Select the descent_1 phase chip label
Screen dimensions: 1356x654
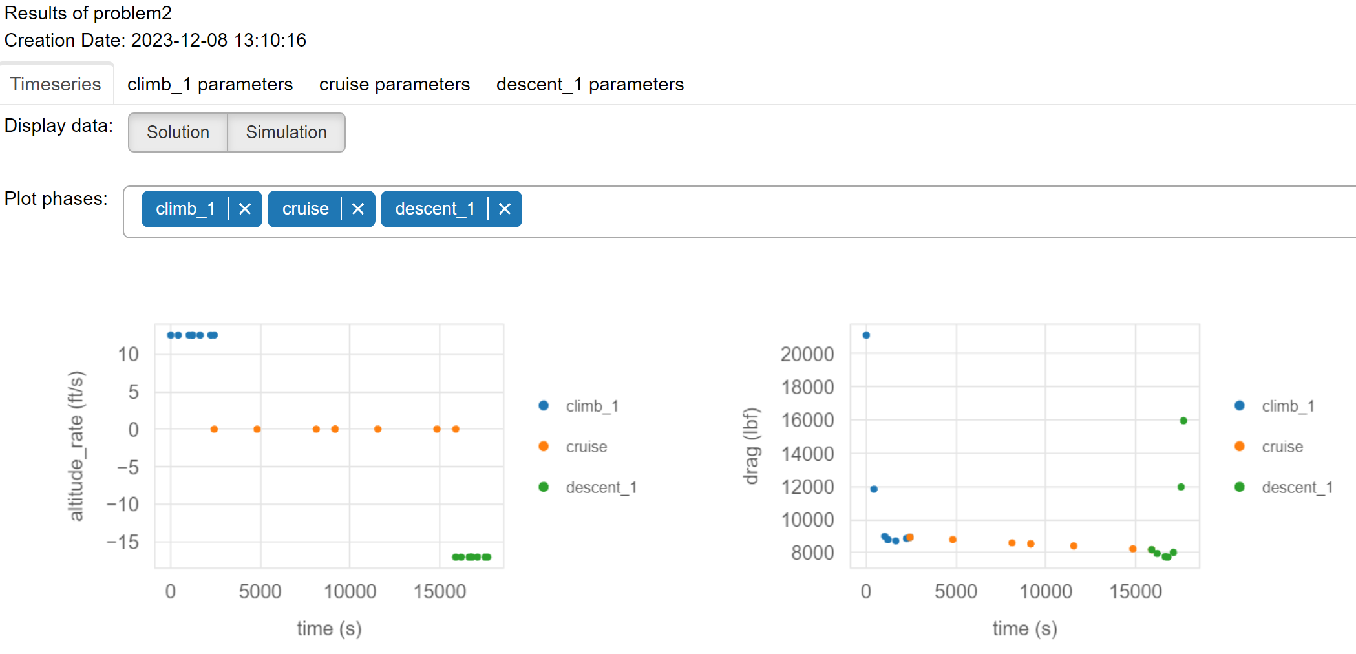pos(435,209)
